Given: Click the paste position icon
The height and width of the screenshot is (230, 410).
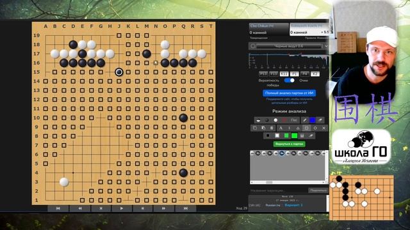Looking at the screenshot, I should [263, 128].
